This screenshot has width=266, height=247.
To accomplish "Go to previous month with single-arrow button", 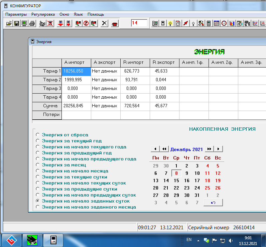I will [x=155, y=149].
